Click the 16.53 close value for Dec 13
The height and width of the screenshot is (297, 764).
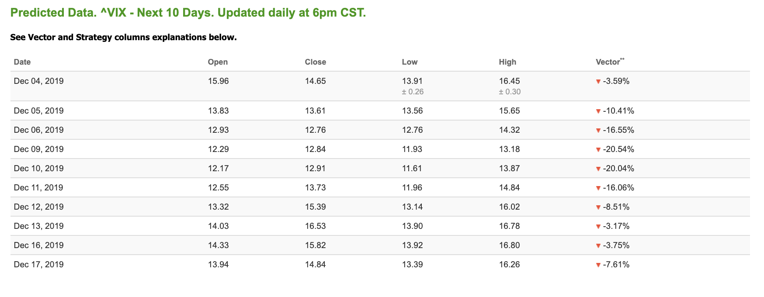click(x=316, y=226)
